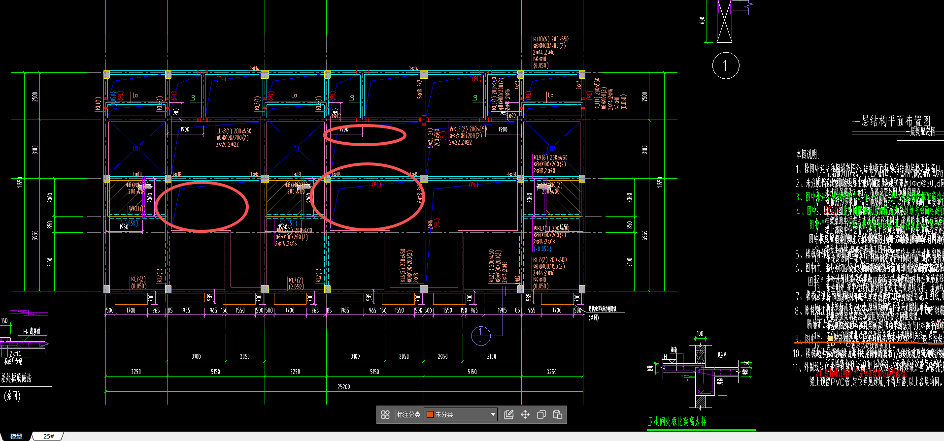This screenshot has width=944, height=441.
Task: Click the 卫生间处板比梁高大样 detail title
Action: [676, 421]
